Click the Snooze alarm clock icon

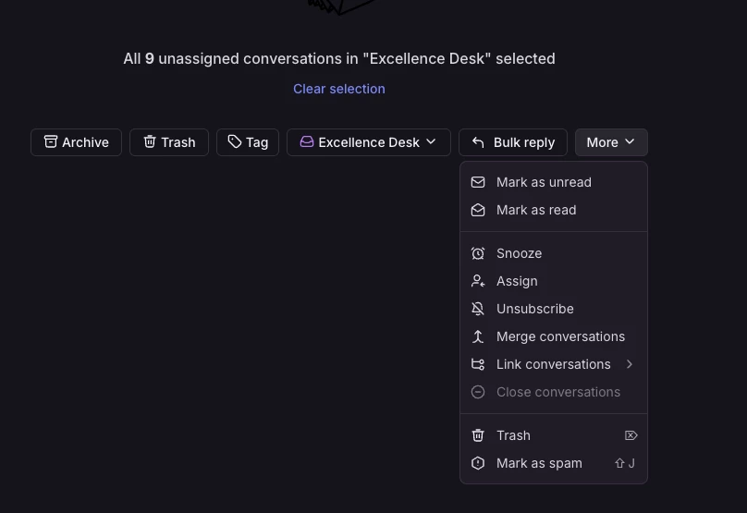coord(478,253)
